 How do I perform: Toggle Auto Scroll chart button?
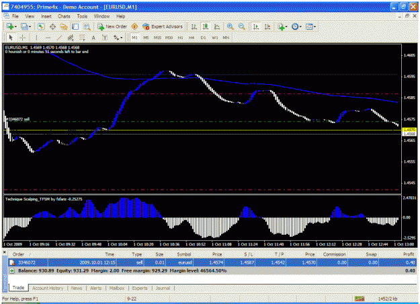[256, 26]
